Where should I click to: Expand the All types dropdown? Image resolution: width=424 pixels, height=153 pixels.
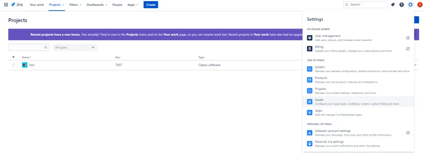(76, 48)
